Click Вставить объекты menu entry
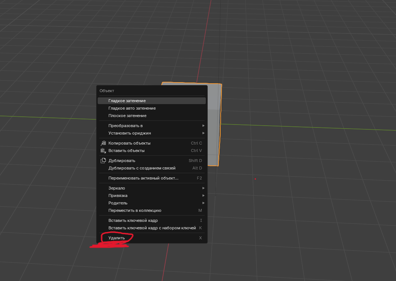Image resolution: width=396 pixels, height=281 pixels. point(152,151)
